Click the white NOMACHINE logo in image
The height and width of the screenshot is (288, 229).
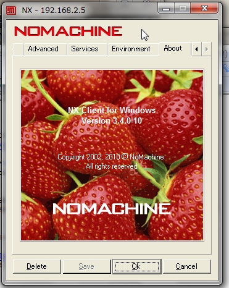click(112, 208)
